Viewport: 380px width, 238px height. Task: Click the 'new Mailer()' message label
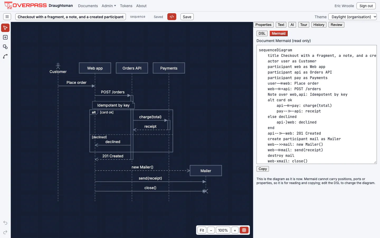pyautogui.click(x=142, y=167)
